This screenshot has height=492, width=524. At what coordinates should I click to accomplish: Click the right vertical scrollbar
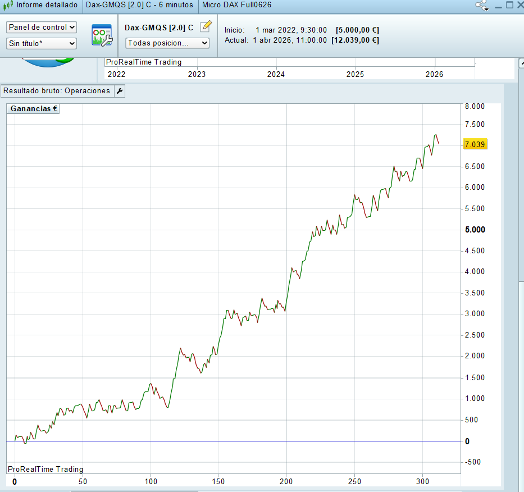(513, 281)
